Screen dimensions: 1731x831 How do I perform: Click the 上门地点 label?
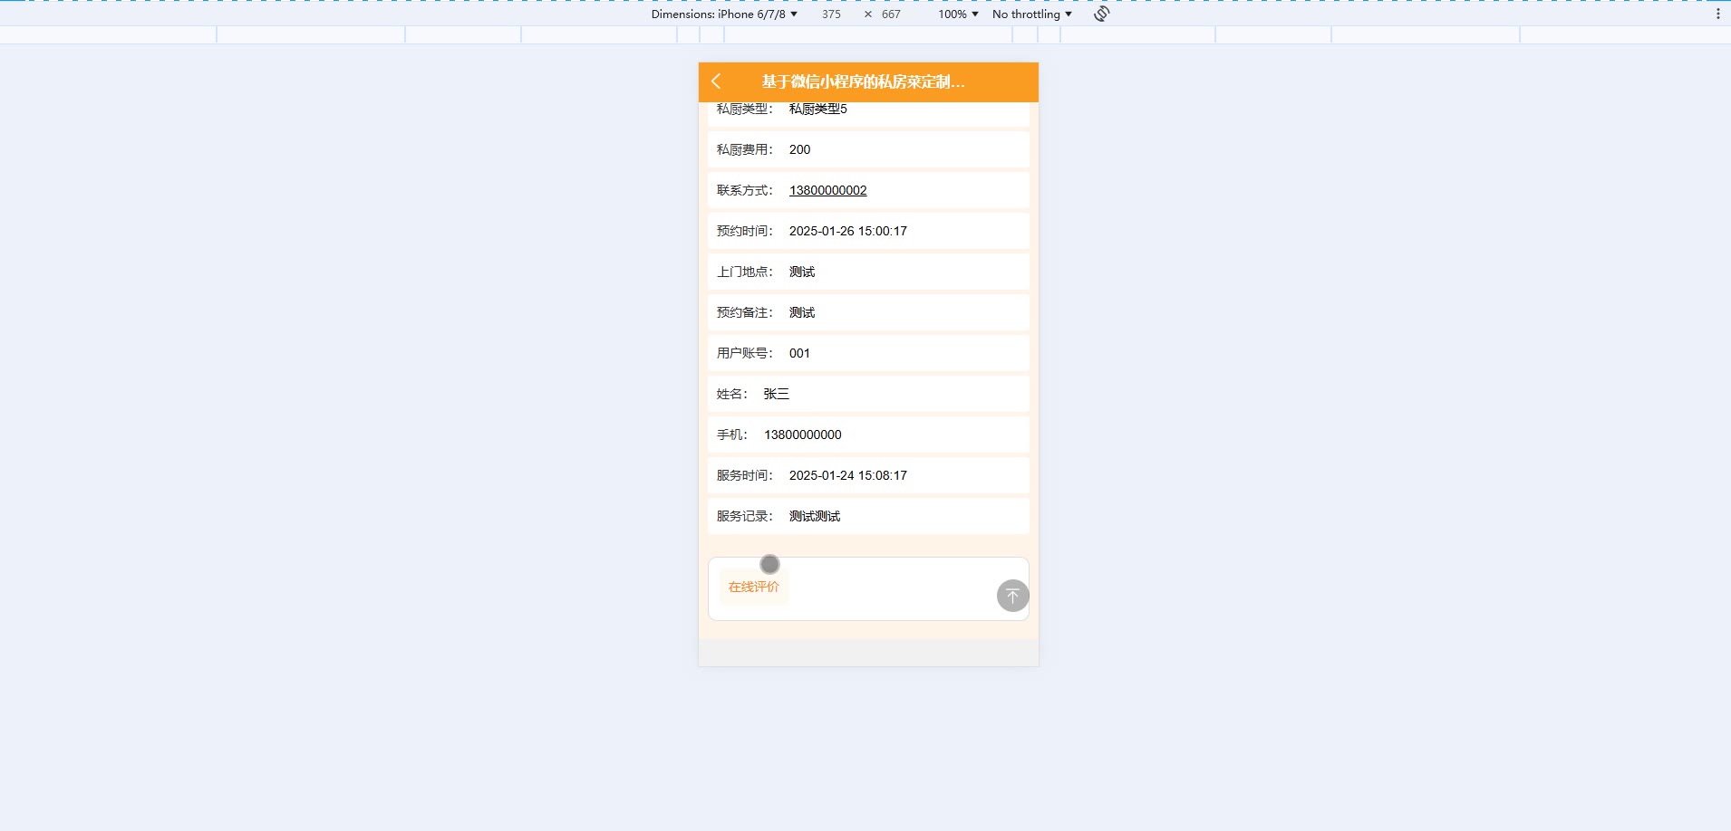[745, 272]
